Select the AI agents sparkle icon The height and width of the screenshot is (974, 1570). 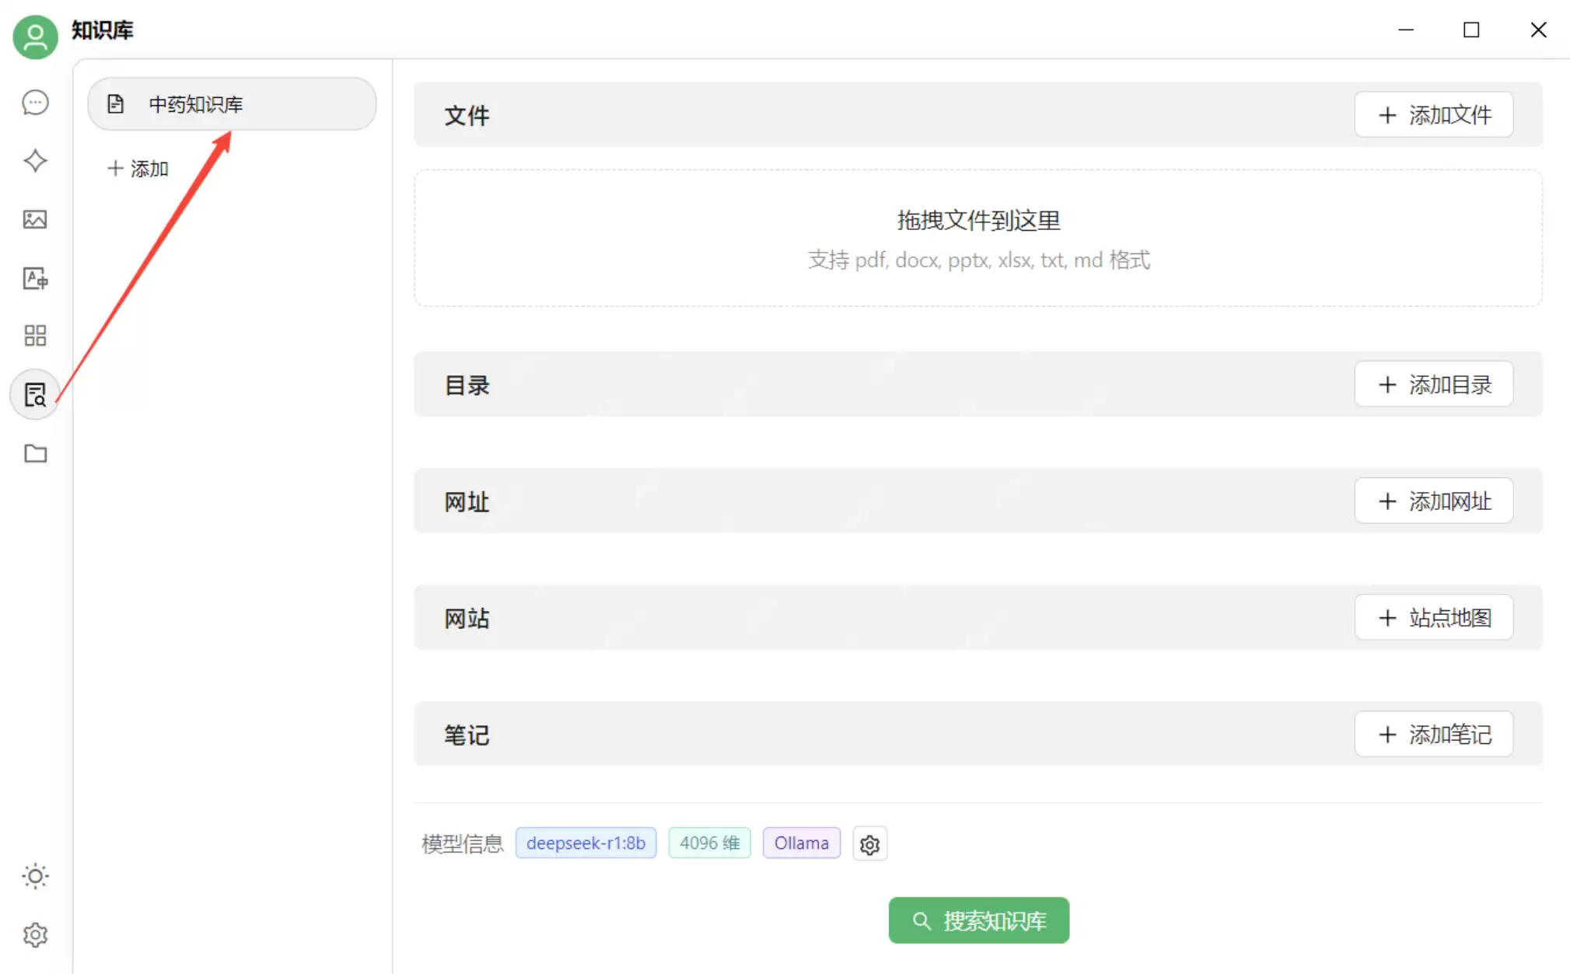point(34,161)
